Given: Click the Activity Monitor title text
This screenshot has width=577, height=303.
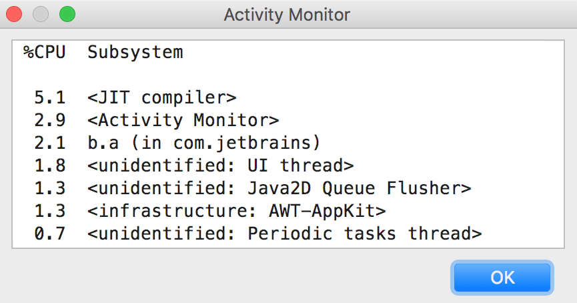Looking at the screenshot, I should point(287,15).
